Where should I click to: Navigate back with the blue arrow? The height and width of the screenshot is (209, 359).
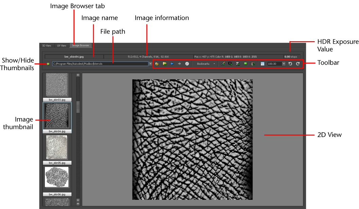click(172, 64)
